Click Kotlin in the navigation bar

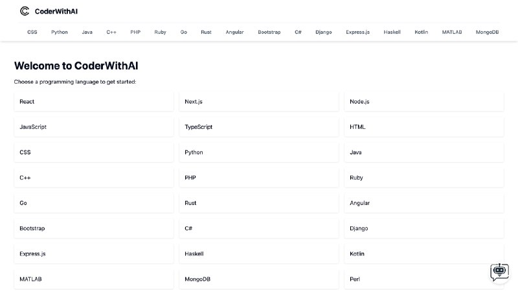click(421, 32)
